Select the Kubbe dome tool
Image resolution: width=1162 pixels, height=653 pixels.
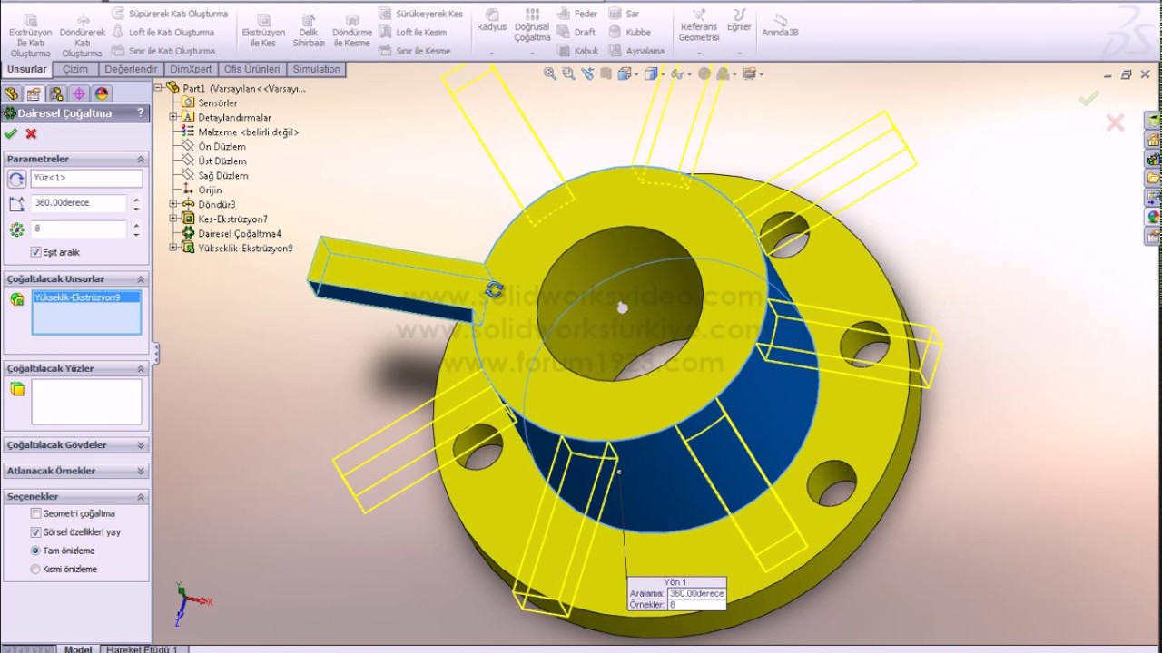(630, 33)
